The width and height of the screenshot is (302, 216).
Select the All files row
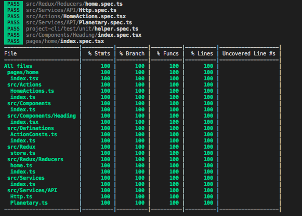(142, 66)
